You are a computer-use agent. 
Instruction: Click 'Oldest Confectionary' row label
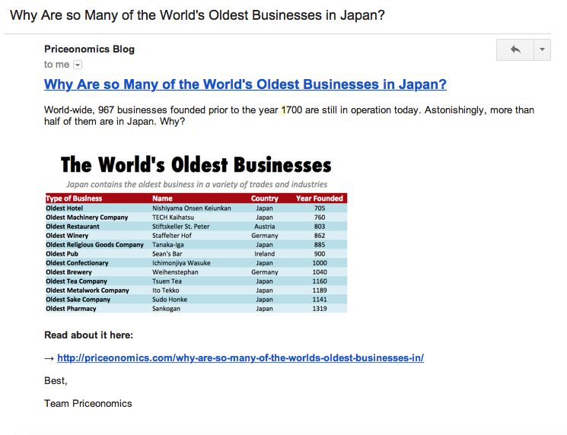coord(77,262)
